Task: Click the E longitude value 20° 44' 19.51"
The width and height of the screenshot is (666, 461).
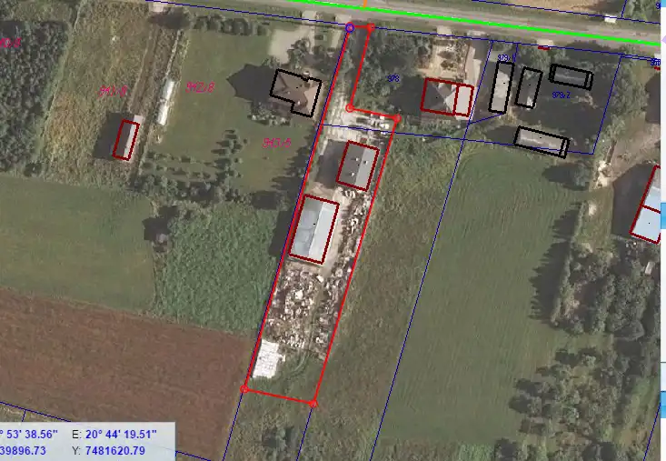Action: [114, 434]
